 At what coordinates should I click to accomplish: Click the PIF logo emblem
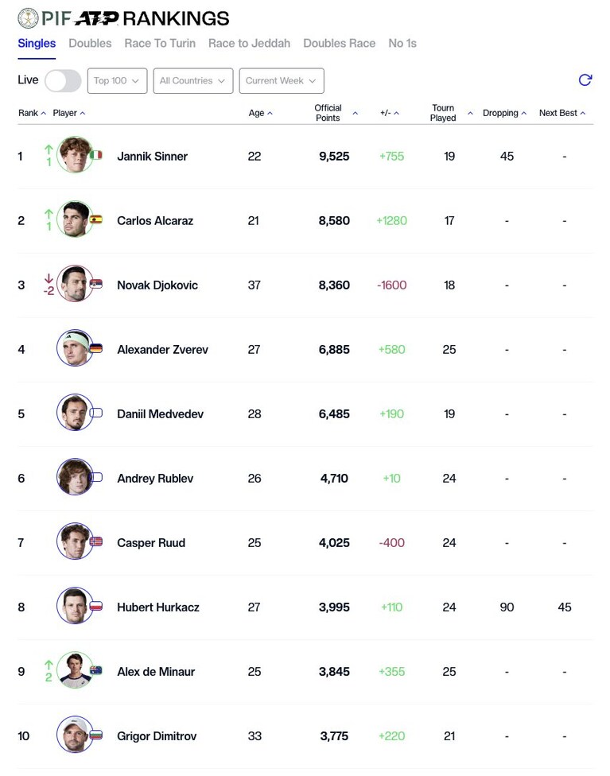(28, 18)
